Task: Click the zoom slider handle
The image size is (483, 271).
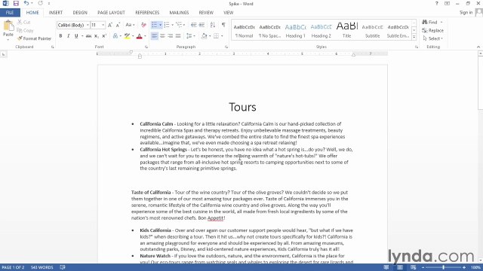Action: tap(443, 267)
